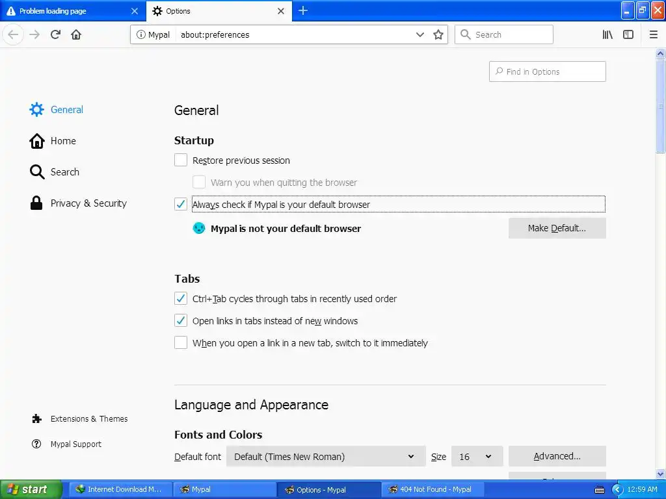Open the hamburger application menu
Image resolution: width=666 pixels, height=499 pixels.
[x=654, y=34]
